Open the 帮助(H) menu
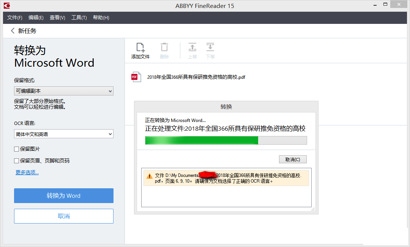The width and height of the screenshot is (410, 247). [x=101, y=17]
